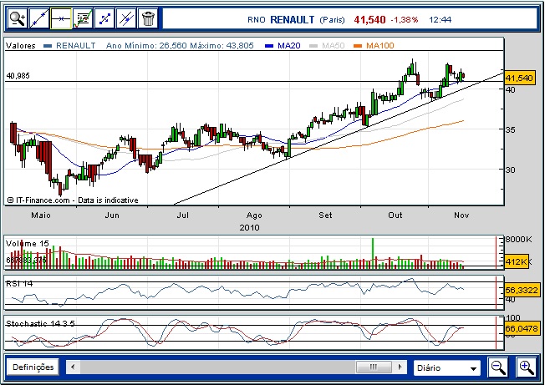Image resolution: width=545 pixels, height=385 pixels.
Task: Click the price axis value 35
Action: (510, 129)
